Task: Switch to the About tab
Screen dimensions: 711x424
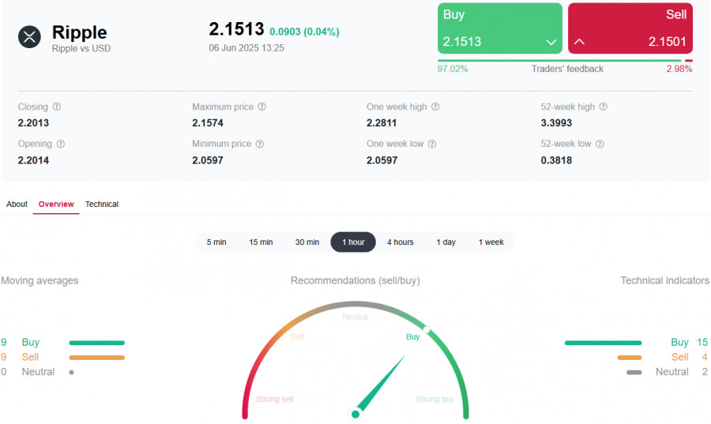Action: (17, 204)
